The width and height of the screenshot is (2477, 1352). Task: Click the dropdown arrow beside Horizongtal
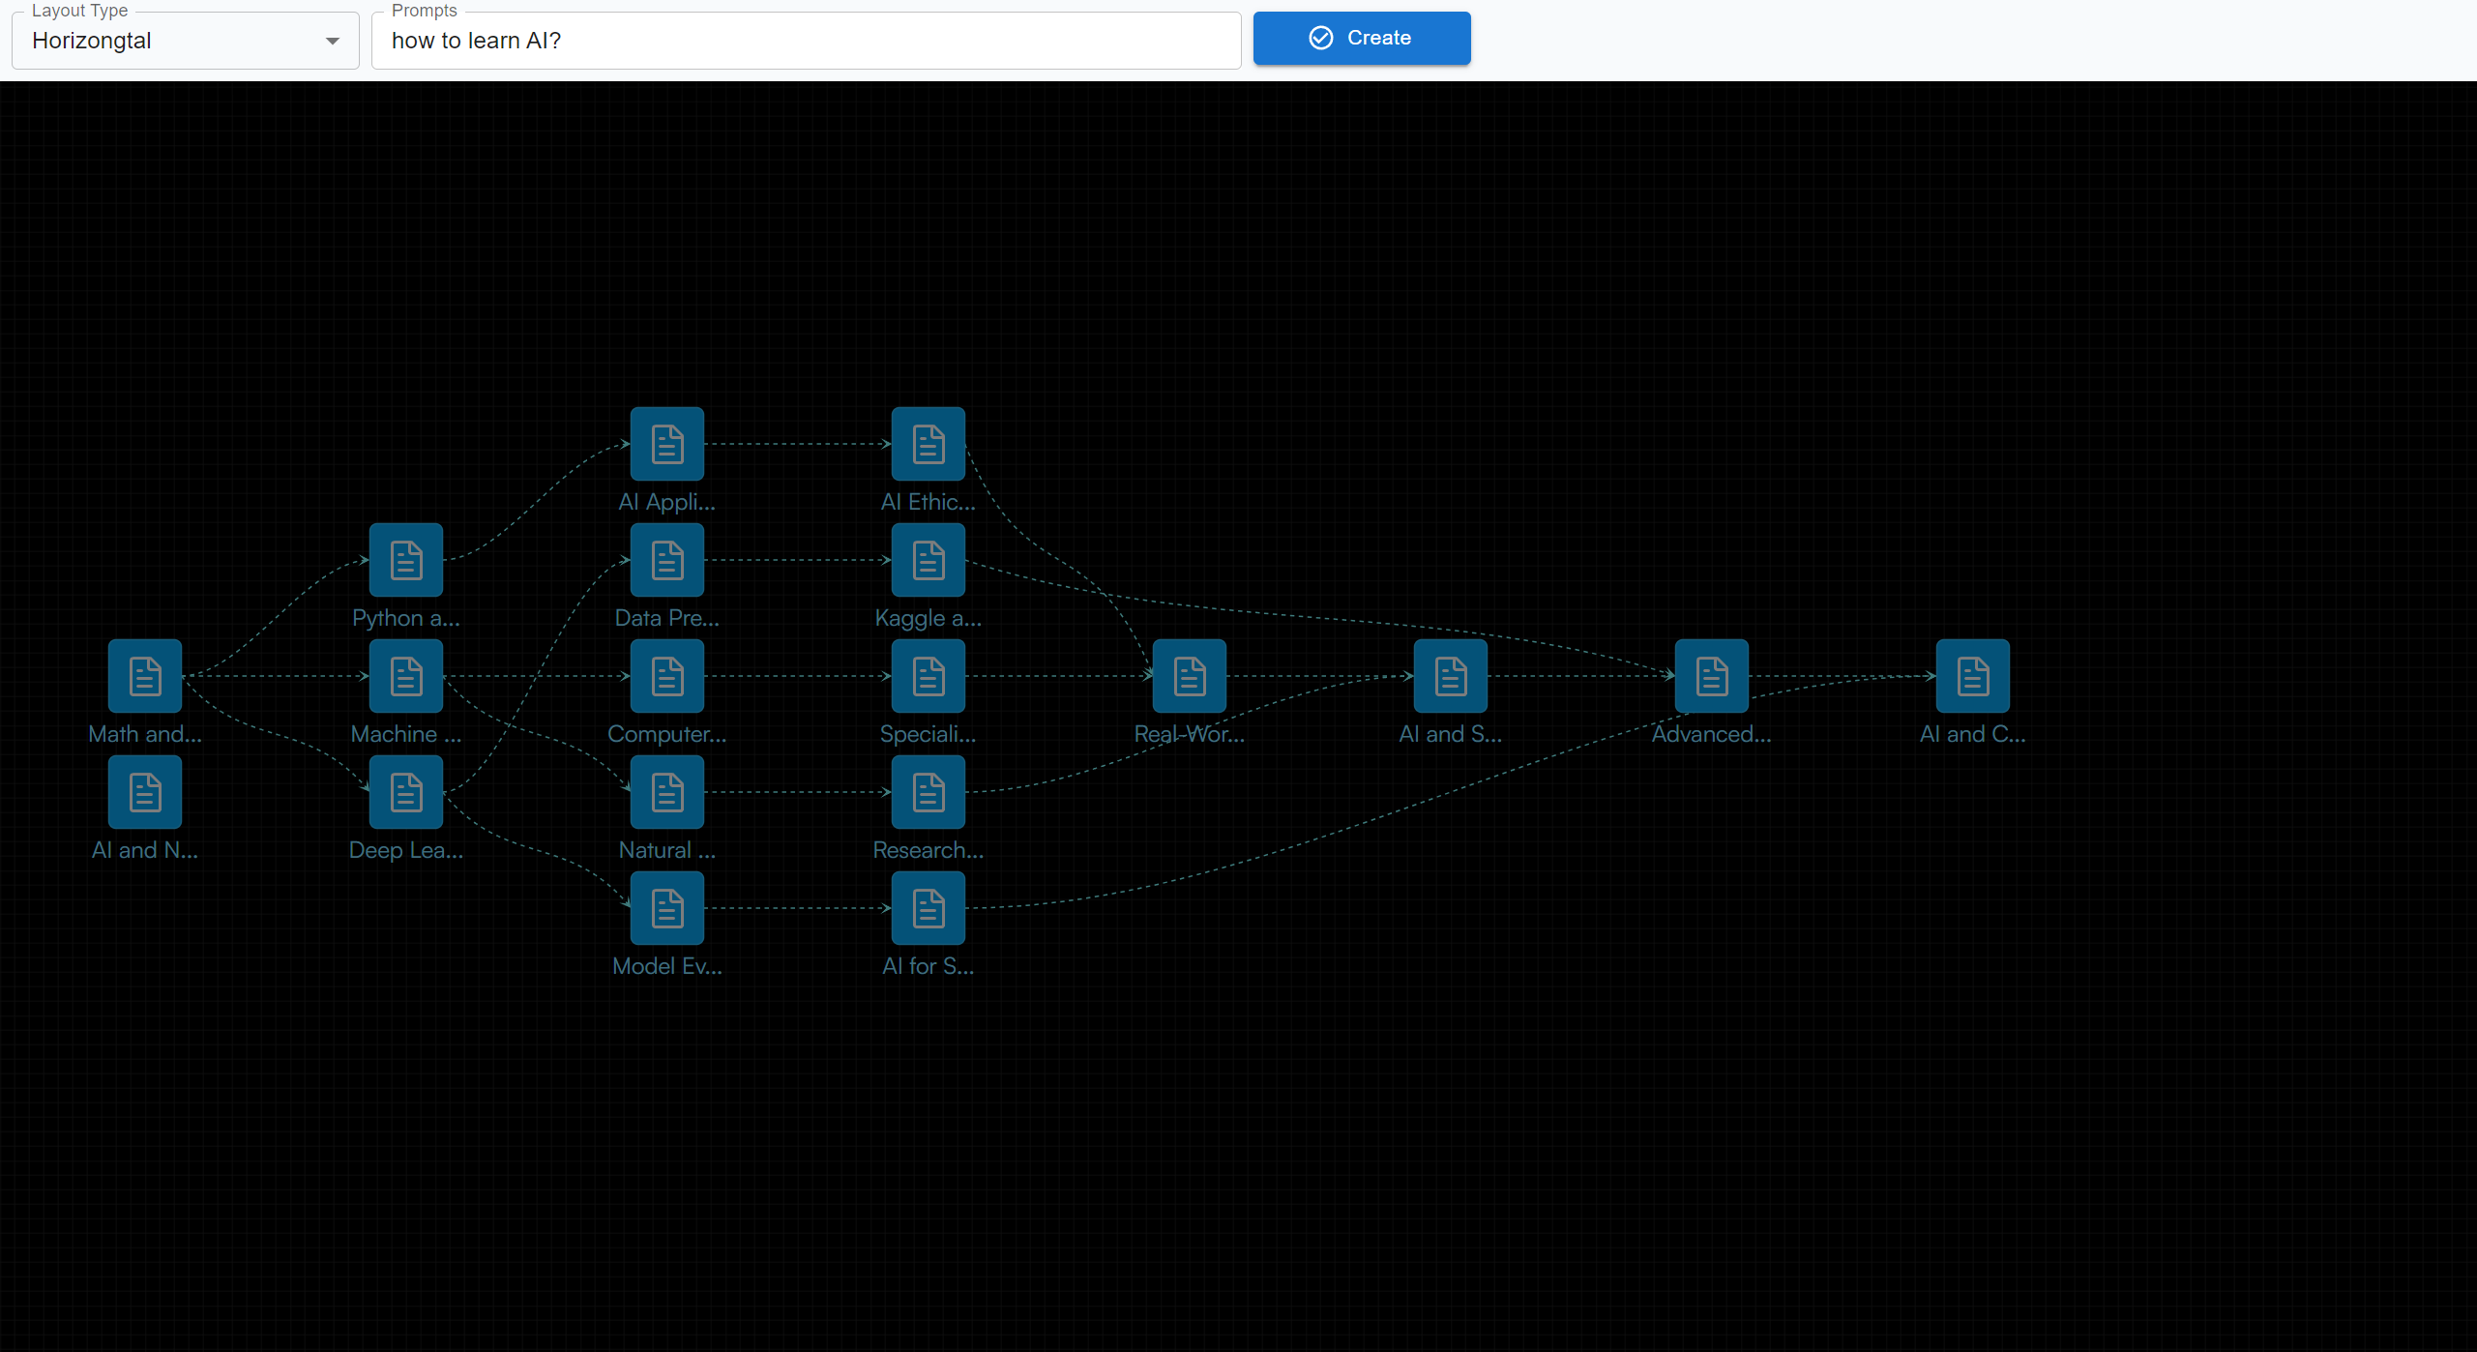(x=333, y=41)
